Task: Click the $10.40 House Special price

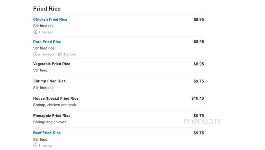Action: 198,98
